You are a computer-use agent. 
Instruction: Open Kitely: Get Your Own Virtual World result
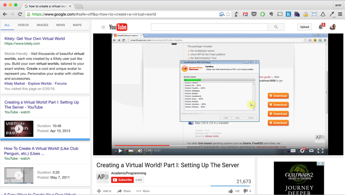(x=34, y=38)
